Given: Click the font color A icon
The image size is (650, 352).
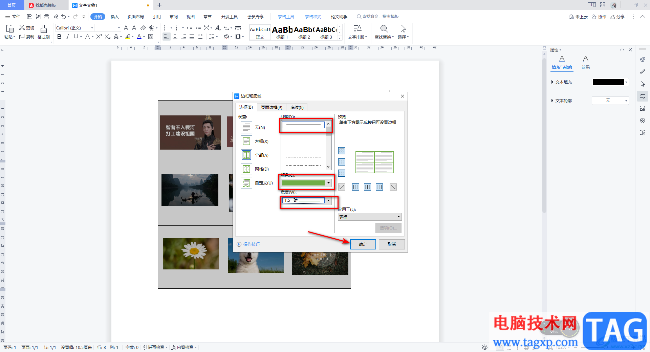Looking at the screenshot, I should [x=139, y=37].
